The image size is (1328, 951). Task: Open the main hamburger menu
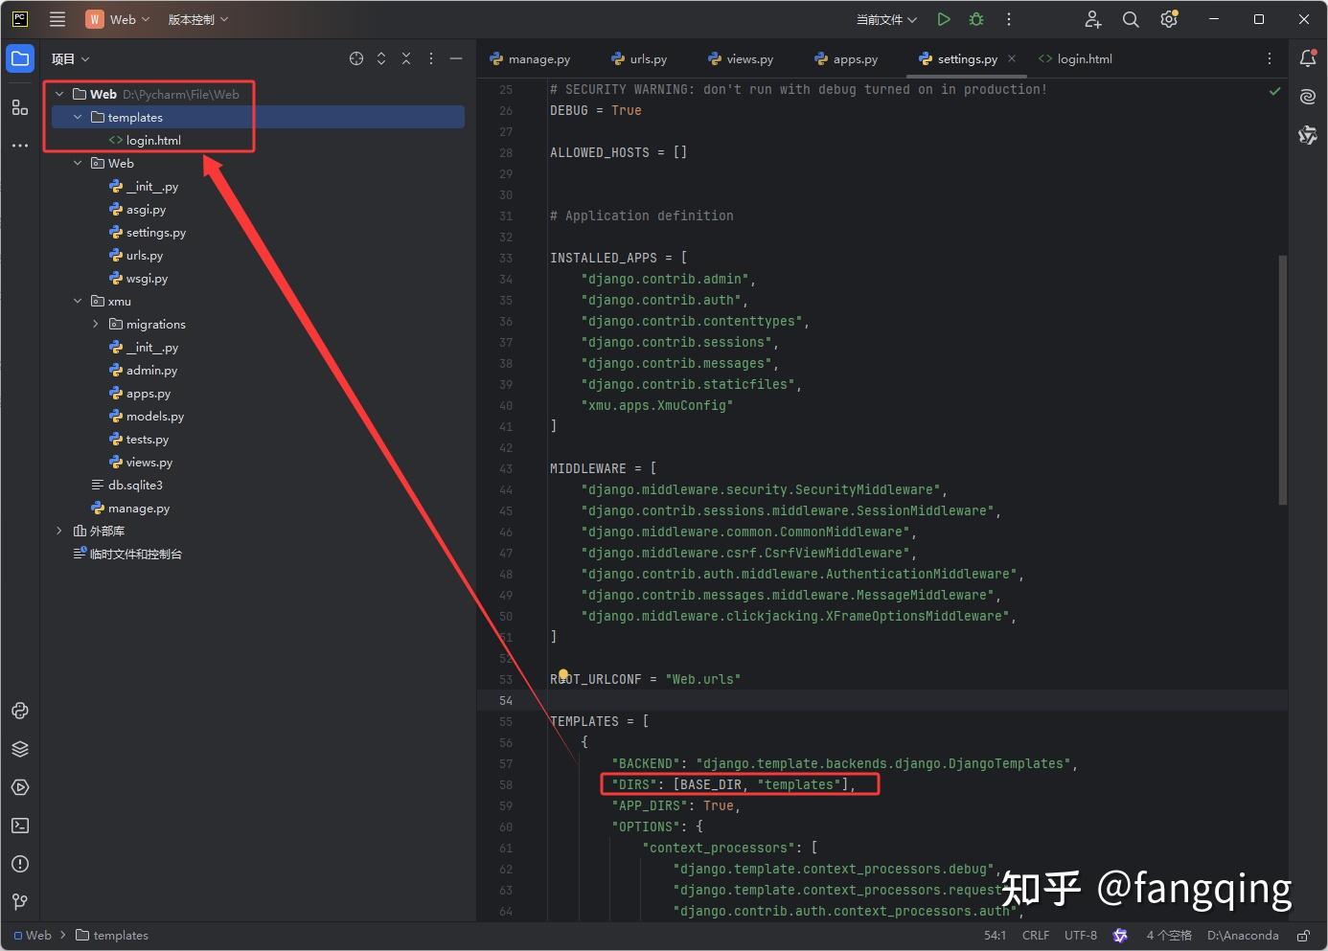[57, 19]
